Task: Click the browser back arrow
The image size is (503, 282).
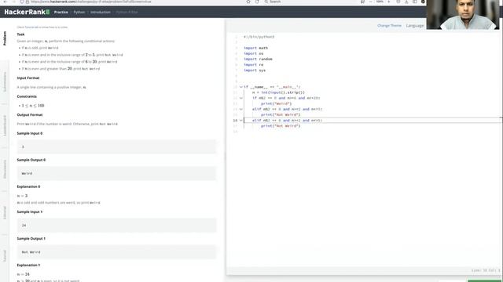Action: pos(6,2)
